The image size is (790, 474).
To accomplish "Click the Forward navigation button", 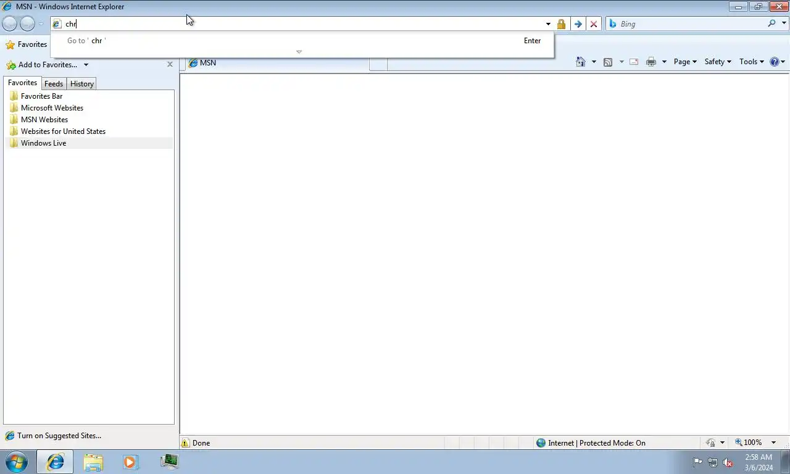I will point(27,23).
